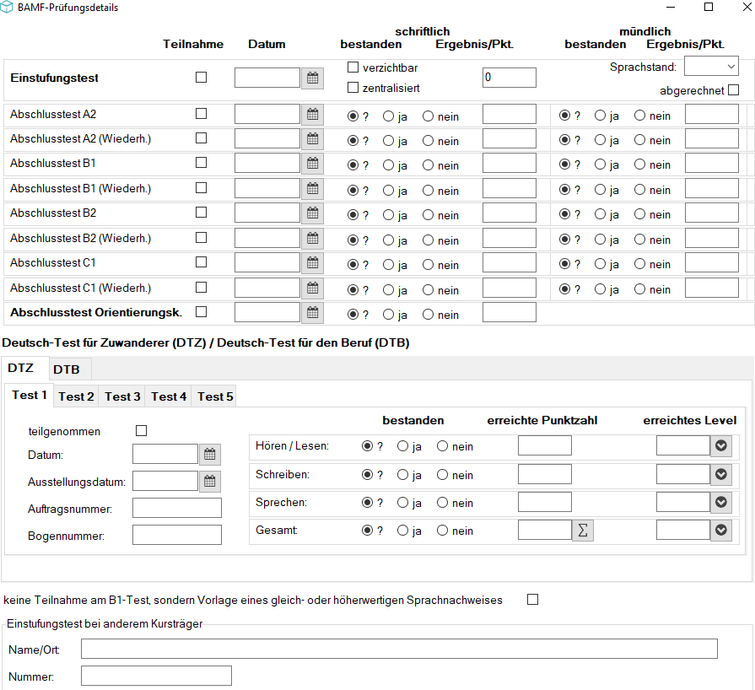Viewport: 755px width, 690px height.
Task: Click BAMF-Prüfungsdetails window icon
Action: point(6,8)
